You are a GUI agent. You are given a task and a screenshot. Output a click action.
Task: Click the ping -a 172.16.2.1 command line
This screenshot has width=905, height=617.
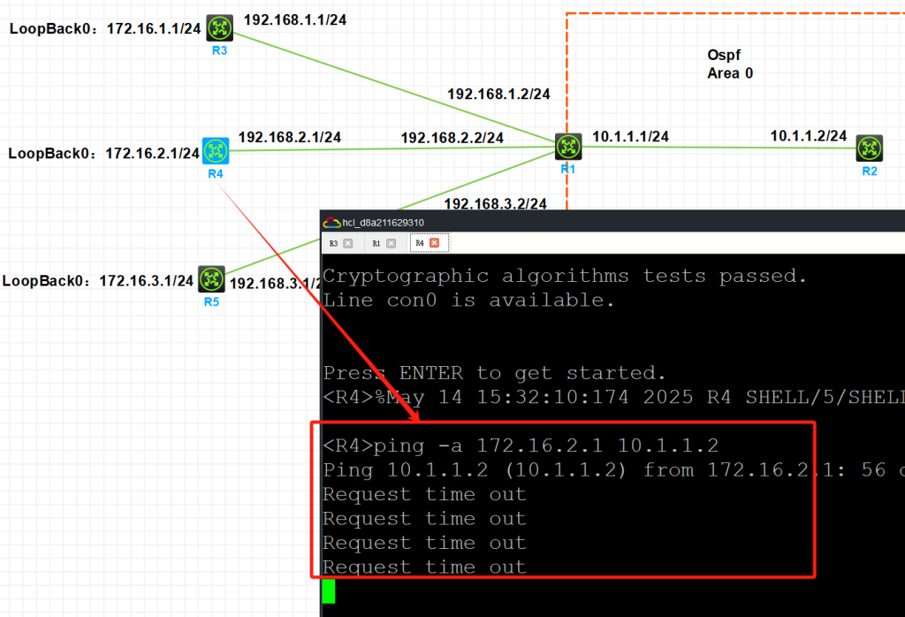click(x=521, y=446)
